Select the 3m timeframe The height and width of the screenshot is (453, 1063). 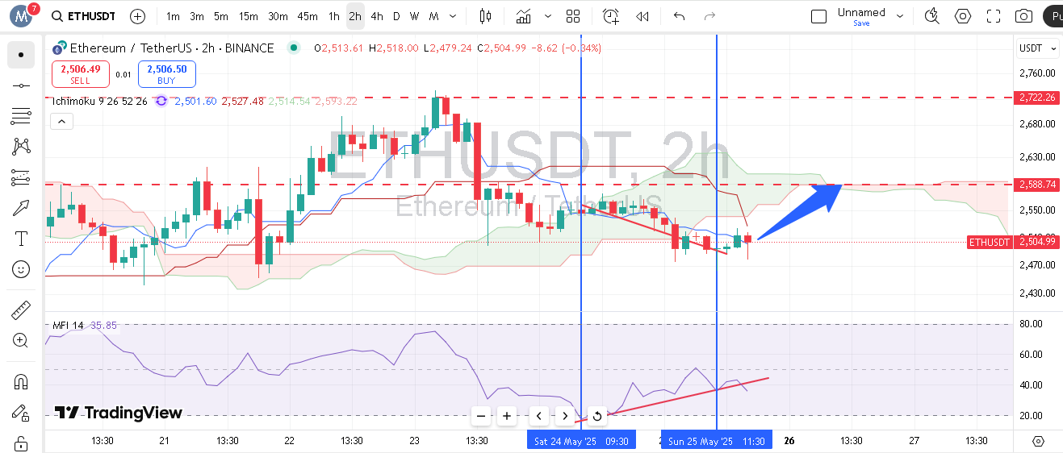coord(197,16)
